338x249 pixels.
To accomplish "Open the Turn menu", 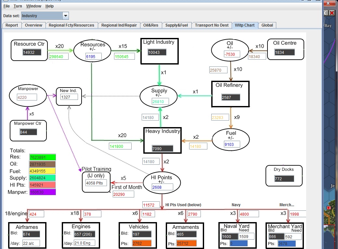I will (x=18, y=6).
